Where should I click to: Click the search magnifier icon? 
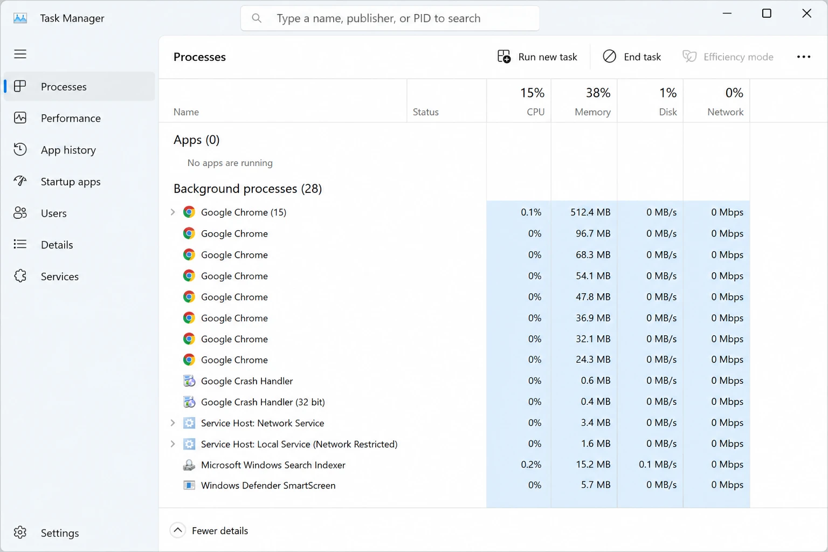coord(257,18)
